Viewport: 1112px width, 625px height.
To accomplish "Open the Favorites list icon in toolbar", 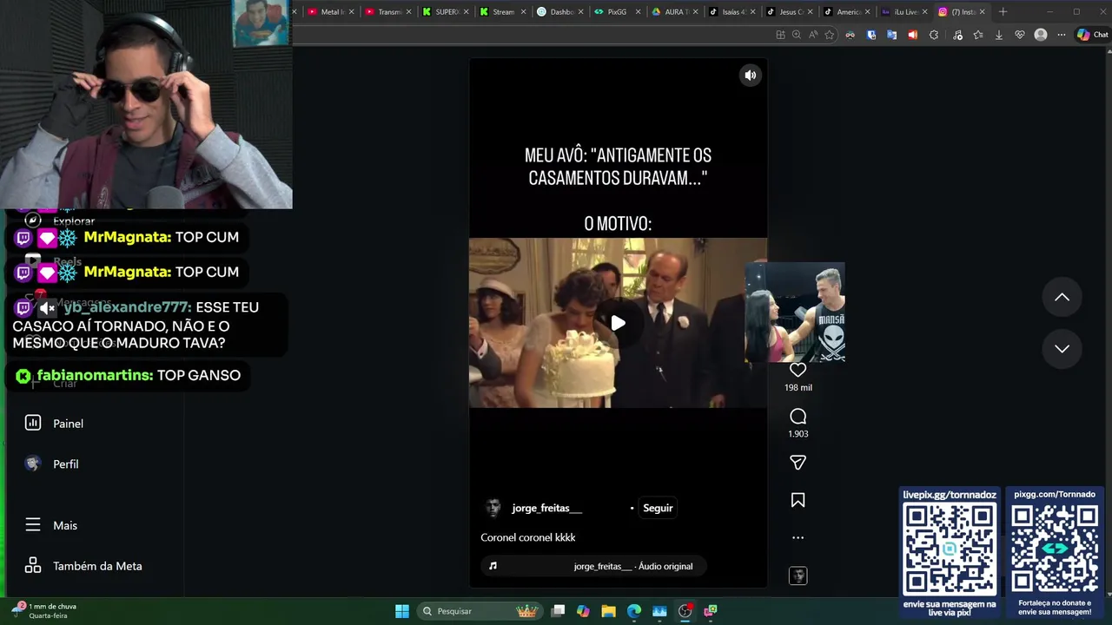I will (x=978, y=35).
